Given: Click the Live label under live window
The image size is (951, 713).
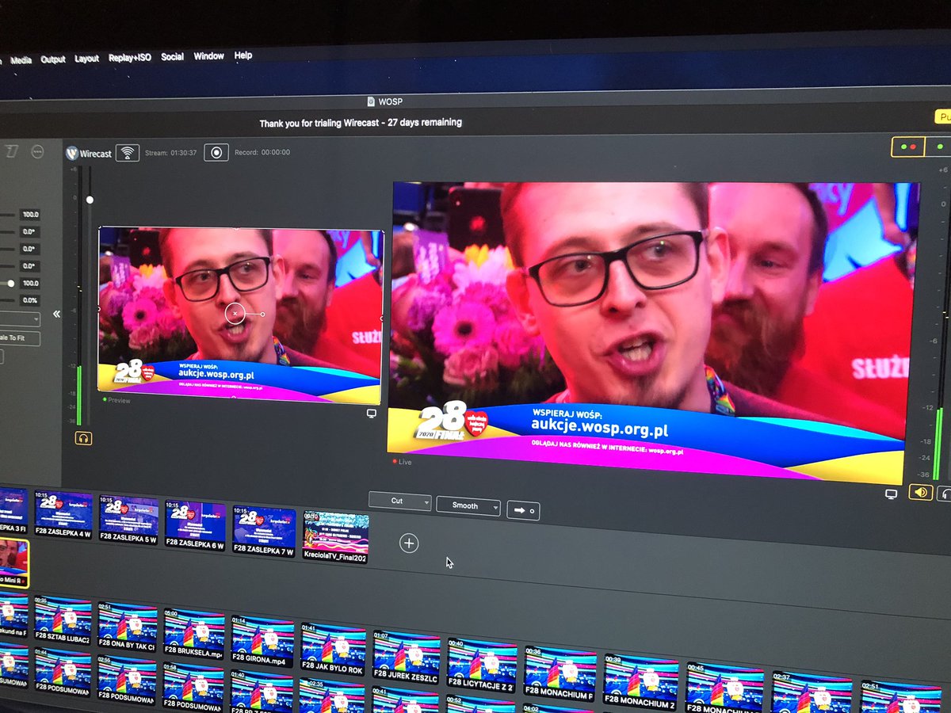Looking at the screenshot, I should (x=402, y=462).
